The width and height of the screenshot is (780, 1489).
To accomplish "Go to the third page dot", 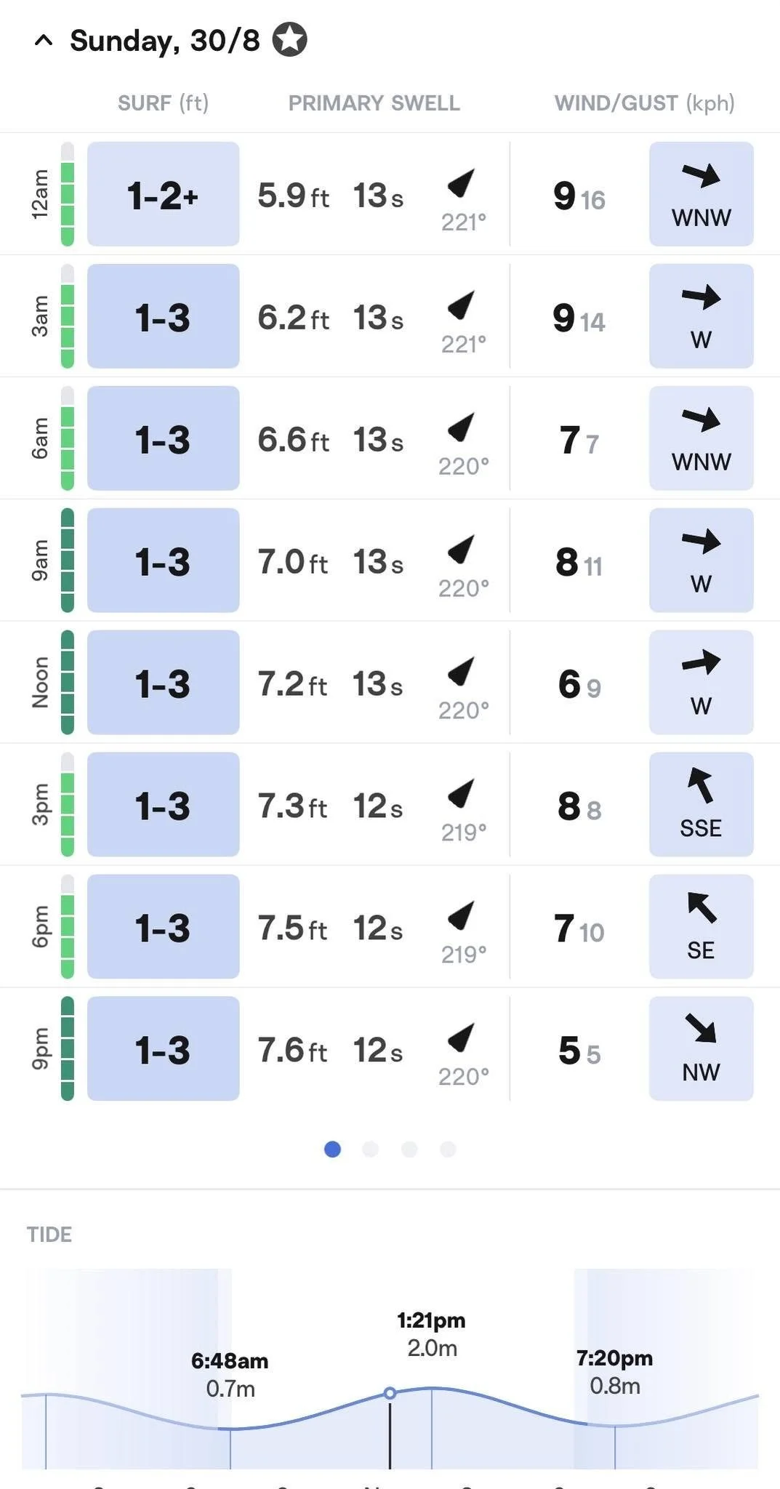I will click(x=409, y=1149).
